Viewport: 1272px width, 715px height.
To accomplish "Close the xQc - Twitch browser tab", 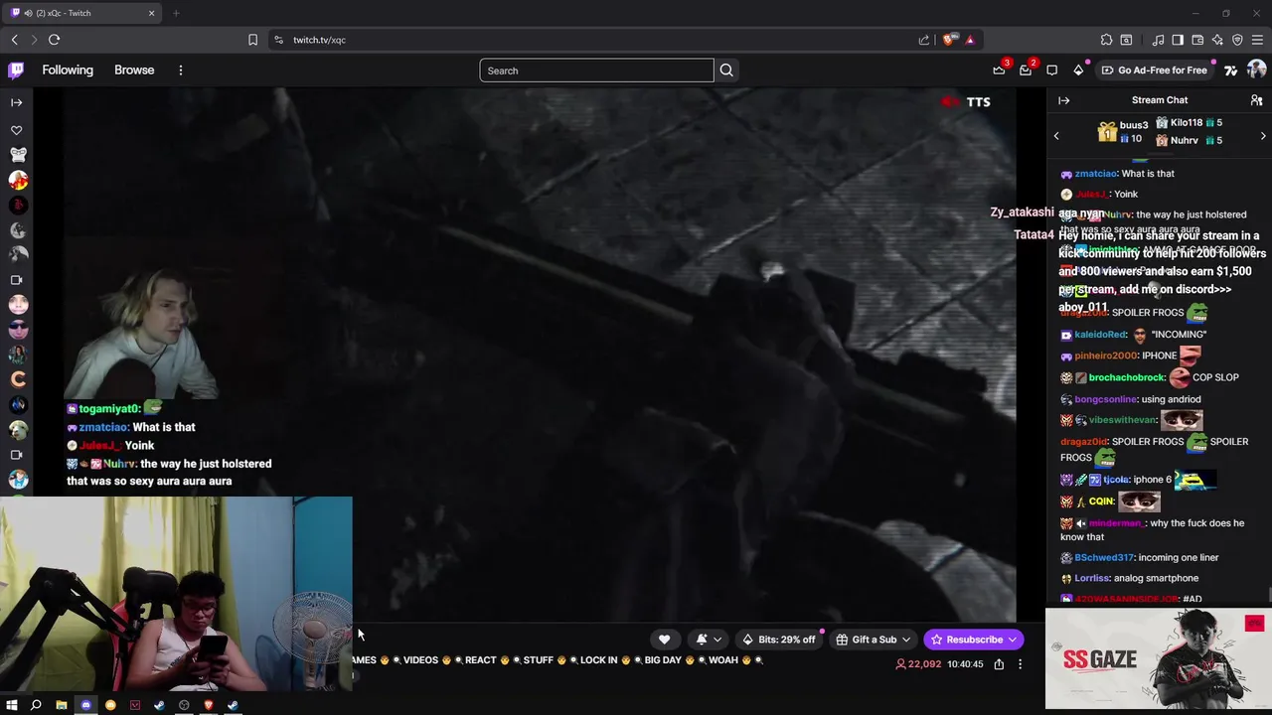I will click(x=151, y=13).
